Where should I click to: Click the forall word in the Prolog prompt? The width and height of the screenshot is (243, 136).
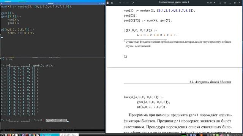click(x=38, y=120)
